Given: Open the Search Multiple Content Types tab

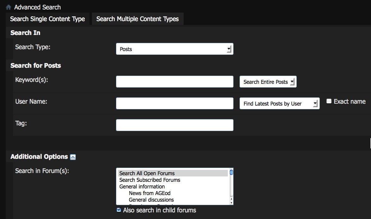Looking at the screenshot, I should pyautogui.click(x=137, y=19).
